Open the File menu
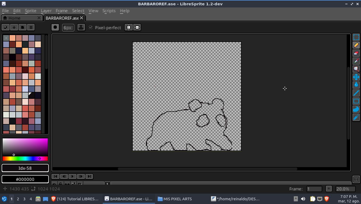The height and width of the screenshot is (204, 361). point(5,11)
